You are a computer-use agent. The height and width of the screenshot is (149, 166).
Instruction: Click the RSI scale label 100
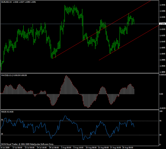[x=161, y=111]
